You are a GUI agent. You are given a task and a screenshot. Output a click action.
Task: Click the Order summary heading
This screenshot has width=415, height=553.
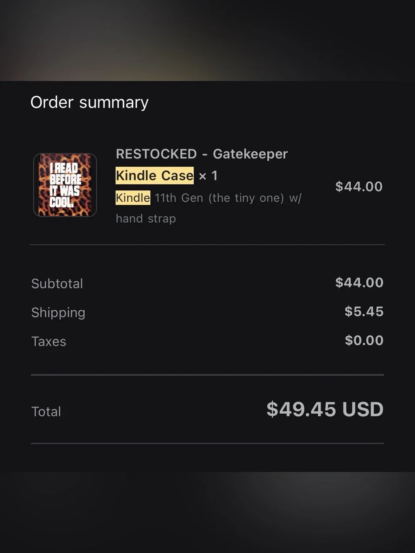click(89, 102)
